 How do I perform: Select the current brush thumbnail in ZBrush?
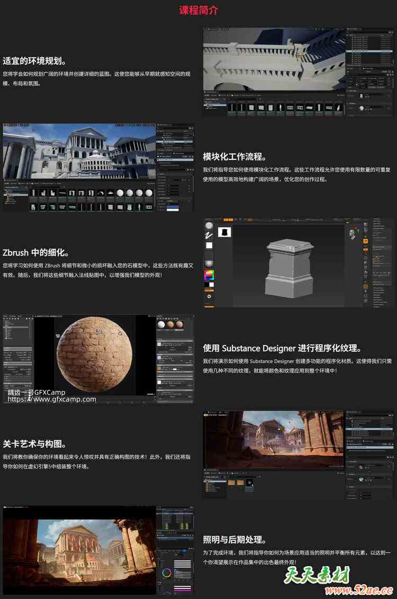(209, 226)
